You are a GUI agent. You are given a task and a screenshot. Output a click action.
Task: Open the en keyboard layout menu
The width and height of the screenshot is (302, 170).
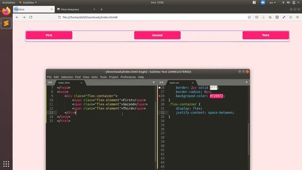272,2
